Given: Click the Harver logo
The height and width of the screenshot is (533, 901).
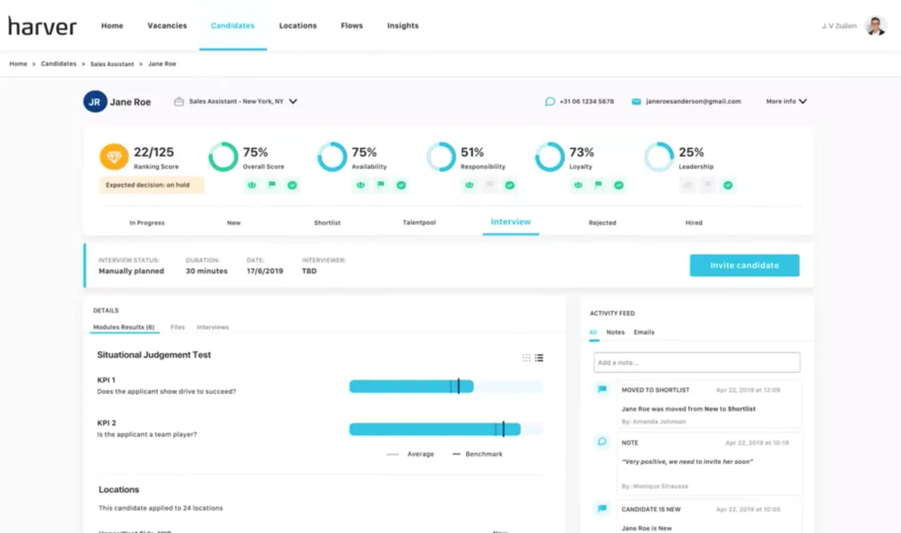Looking at the screenshot, I should click(43, 26).
